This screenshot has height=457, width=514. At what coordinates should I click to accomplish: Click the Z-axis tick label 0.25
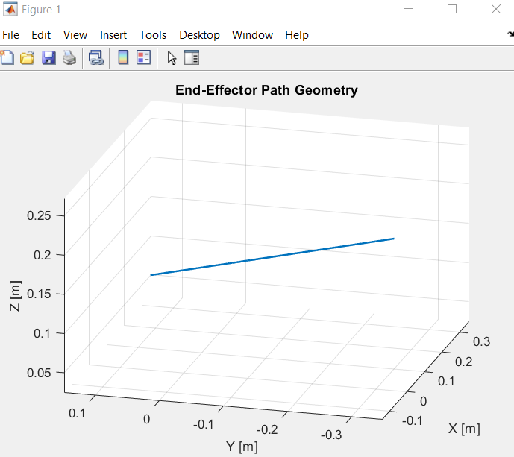click(39, 215)
